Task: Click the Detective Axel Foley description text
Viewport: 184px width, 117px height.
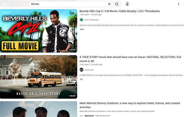Action: (x=132, y=25)
